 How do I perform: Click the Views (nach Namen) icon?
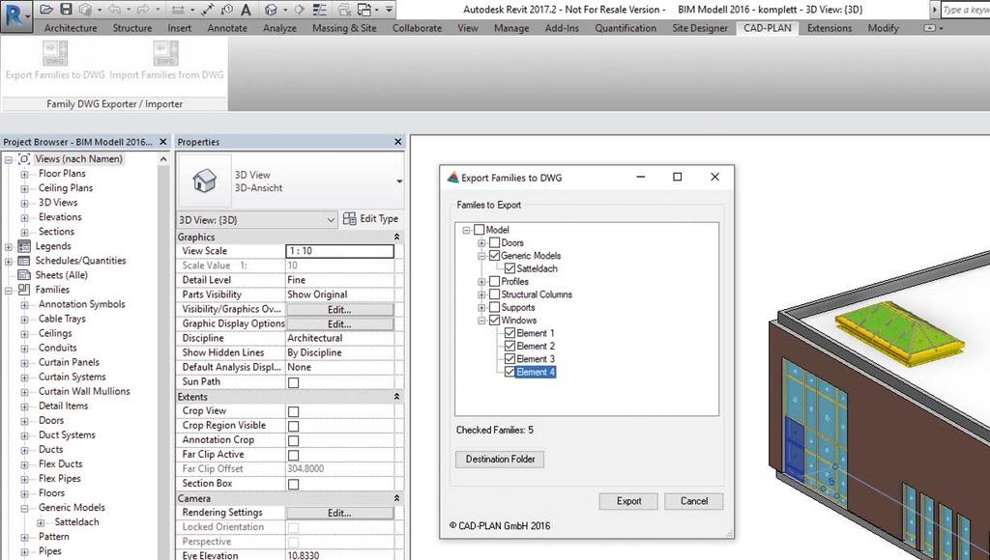pyautogui.click(x=24, y=159)
